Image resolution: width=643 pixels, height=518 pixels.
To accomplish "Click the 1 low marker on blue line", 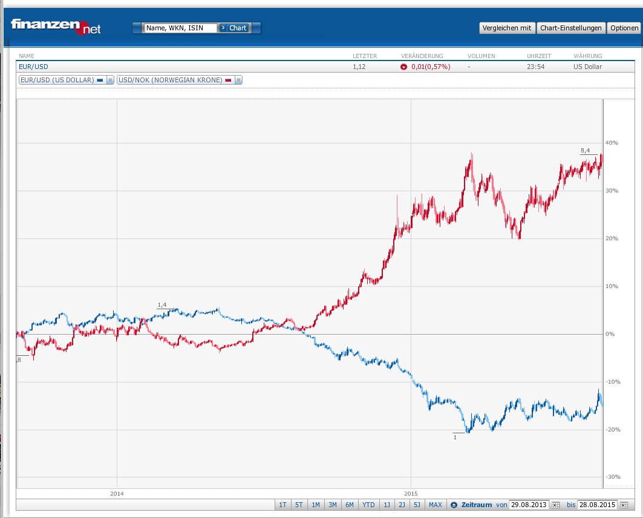I will tap(455, 437).
